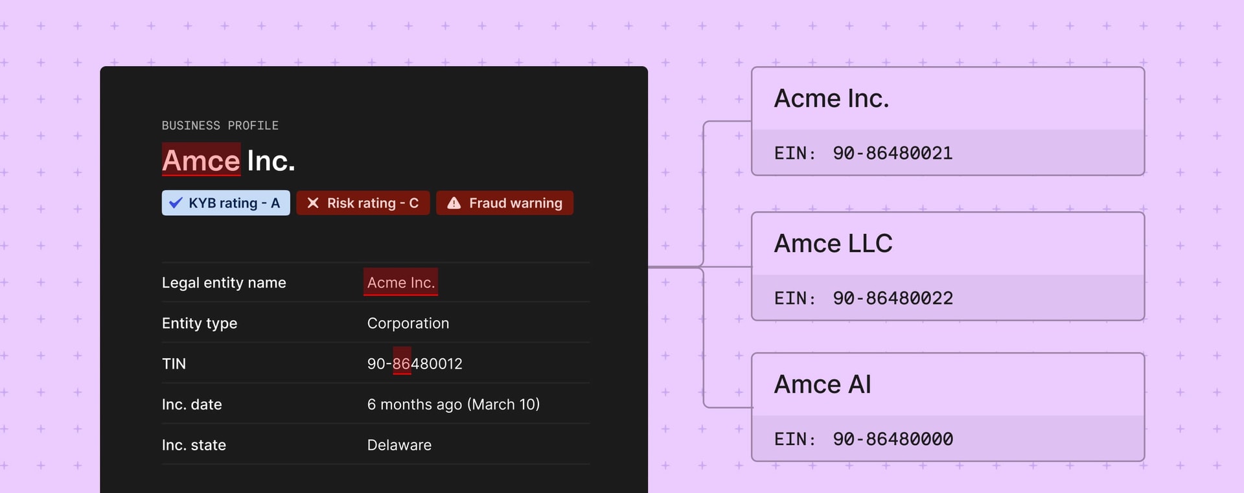Click the warning triangle icon in Fraud badge

tap(454, 203)
